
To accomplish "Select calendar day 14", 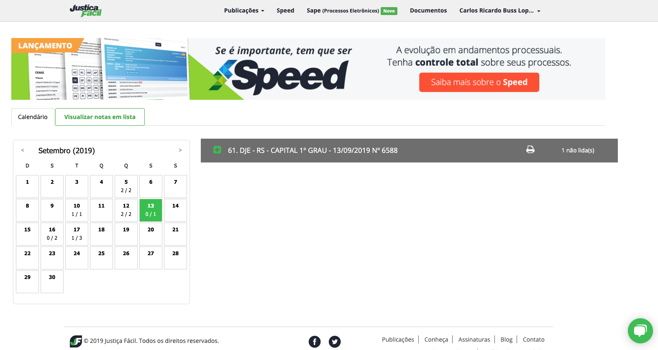I will (175, 210).
